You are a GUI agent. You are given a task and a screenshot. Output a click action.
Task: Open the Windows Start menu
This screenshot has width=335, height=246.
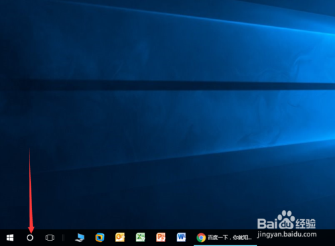[10, 238]
